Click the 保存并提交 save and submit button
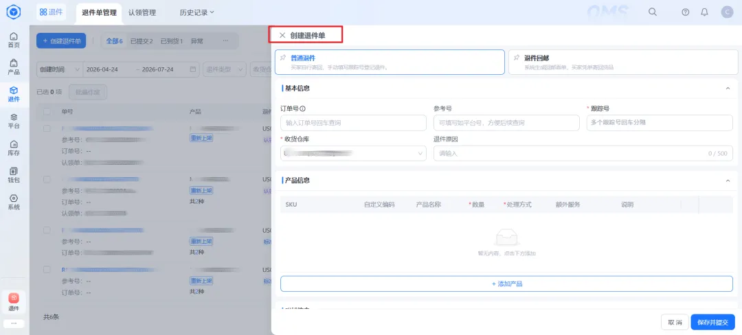742x335 pixels. [x=712, y=322]
